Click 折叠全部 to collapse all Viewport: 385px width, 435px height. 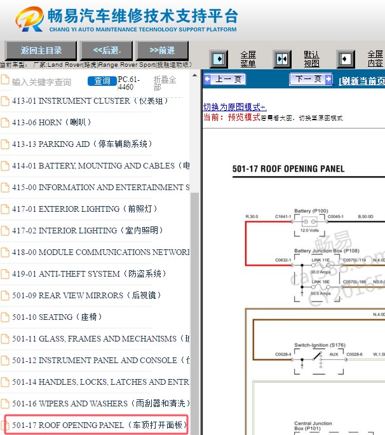coord(165,83)
